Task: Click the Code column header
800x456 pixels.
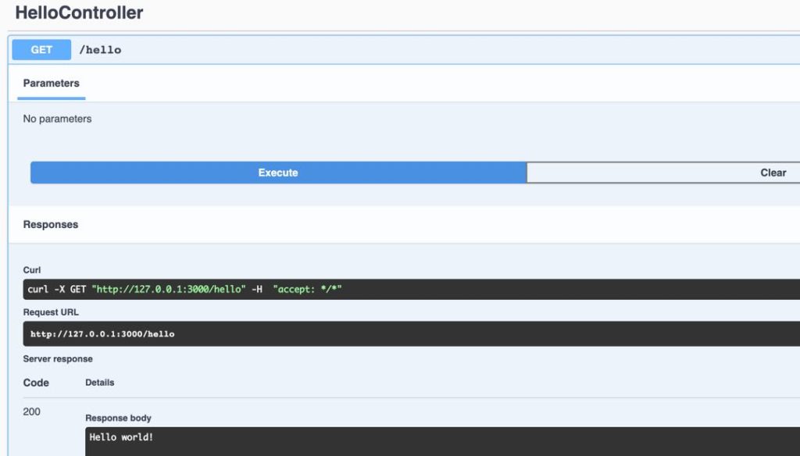Action: point(36,383)
